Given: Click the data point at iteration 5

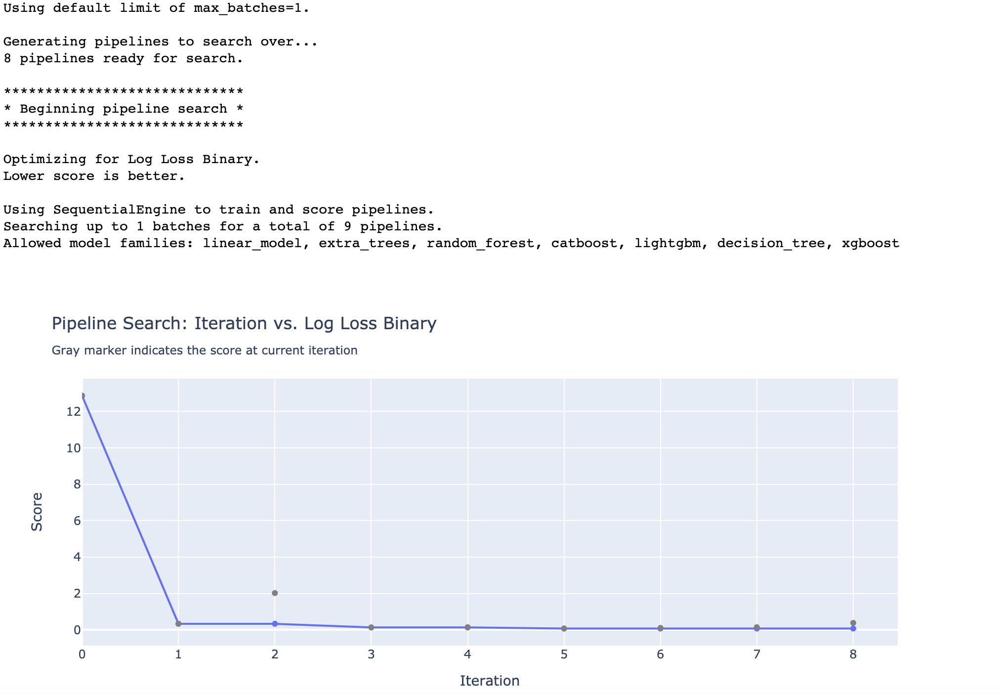Looking at the screenshot, I should coord(564,629).
